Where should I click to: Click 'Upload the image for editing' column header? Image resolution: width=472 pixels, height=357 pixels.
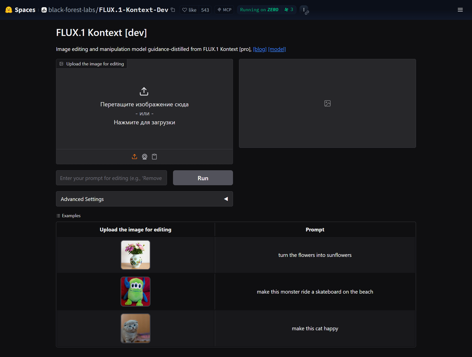[135, 229]
